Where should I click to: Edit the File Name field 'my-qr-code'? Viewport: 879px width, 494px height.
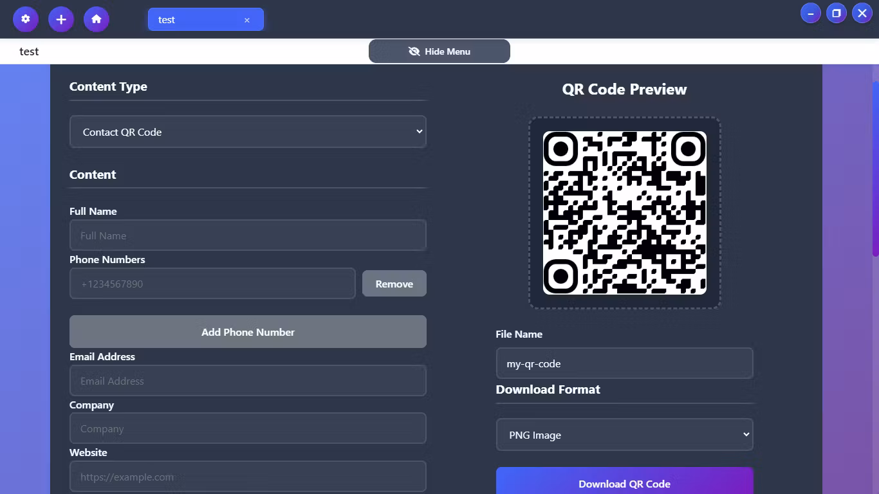point(625,363)
